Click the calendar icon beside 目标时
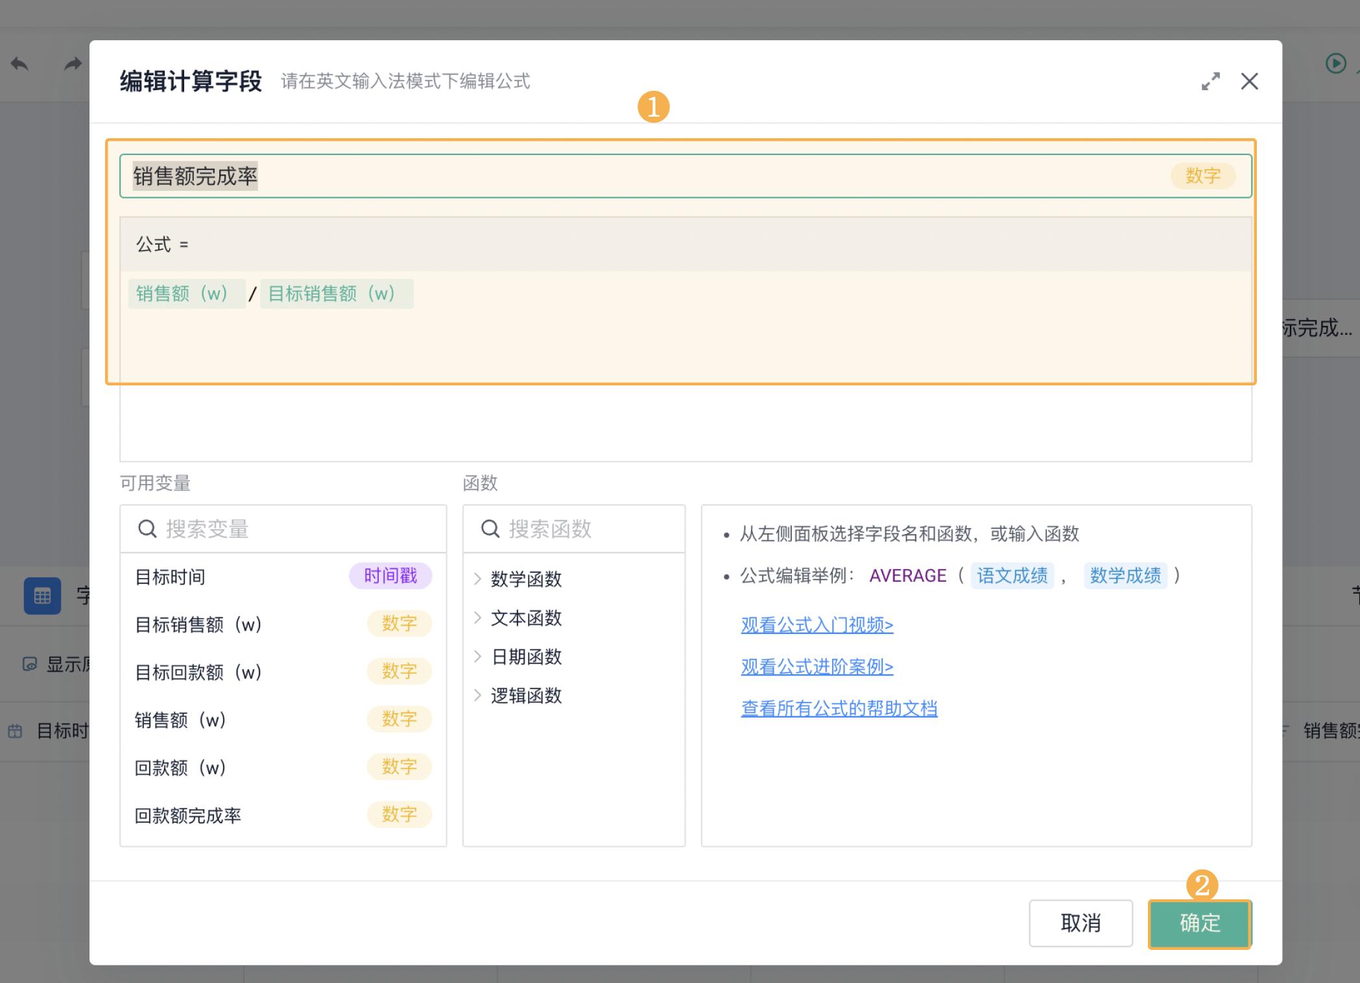The width and height of the screenshot is (1360, 983). (x=15, y=731)
